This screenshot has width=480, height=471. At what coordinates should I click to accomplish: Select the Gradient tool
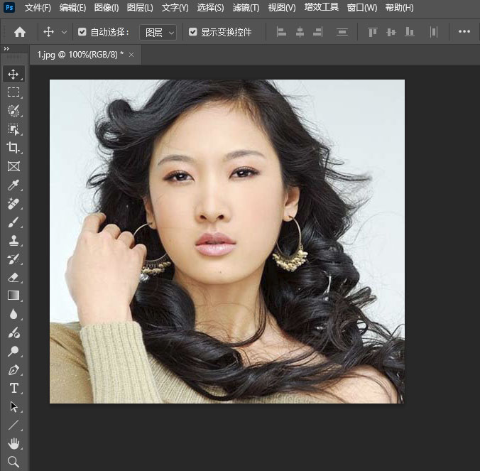click(x=13, y=296)
